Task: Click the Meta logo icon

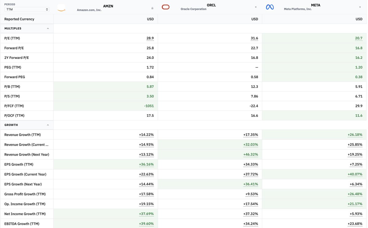Action: (270, 7)
